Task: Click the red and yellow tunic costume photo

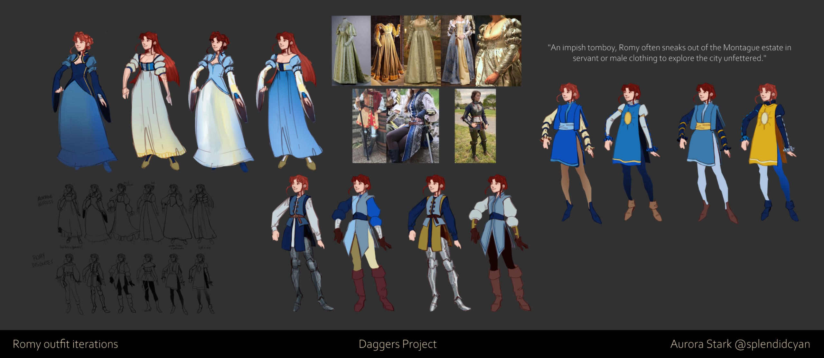Action: 369,126
